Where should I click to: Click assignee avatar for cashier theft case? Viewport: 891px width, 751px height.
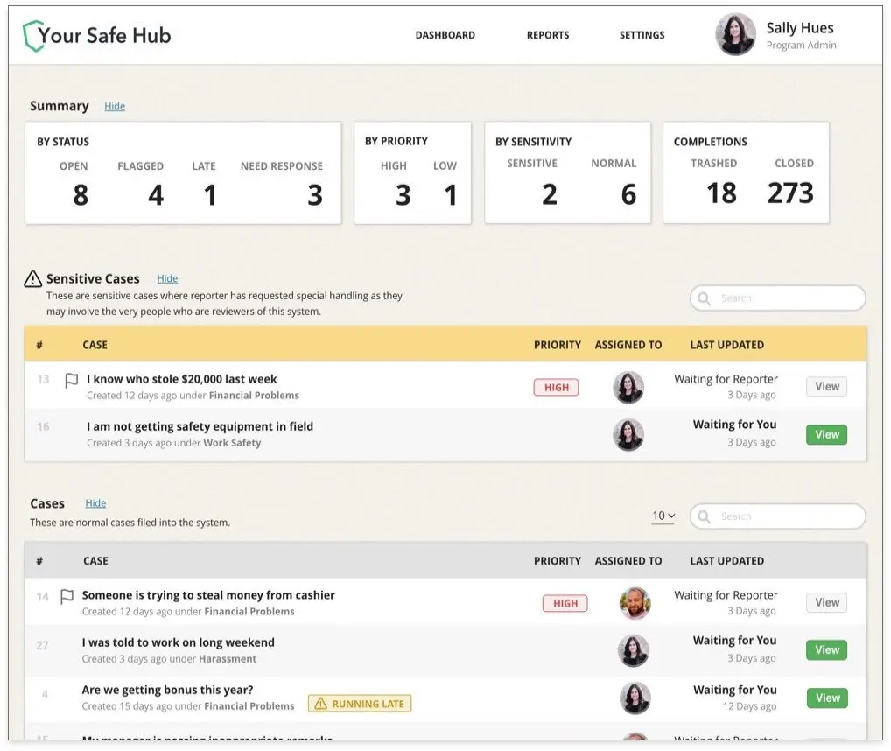tap(635, 603)
